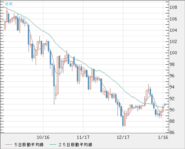
Task: Click the 100 price axis label
Action: tap(173, 53)
